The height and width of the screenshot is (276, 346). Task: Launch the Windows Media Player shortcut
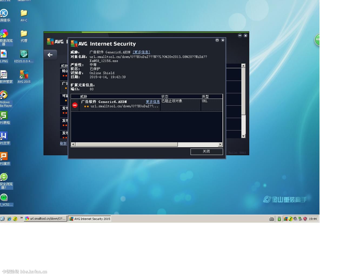click(x=5, y=99)
